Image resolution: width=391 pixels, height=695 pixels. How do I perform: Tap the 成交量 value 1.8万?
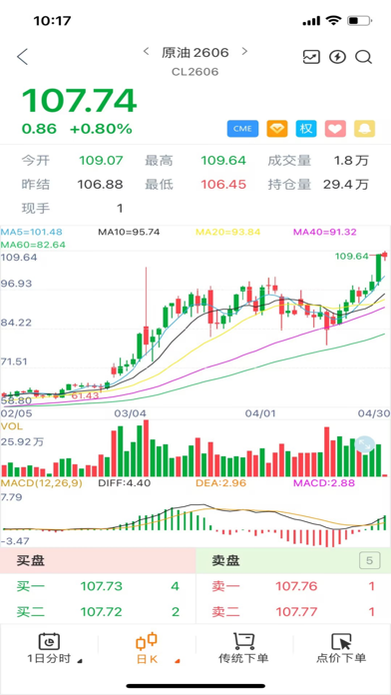coord(351,161)
